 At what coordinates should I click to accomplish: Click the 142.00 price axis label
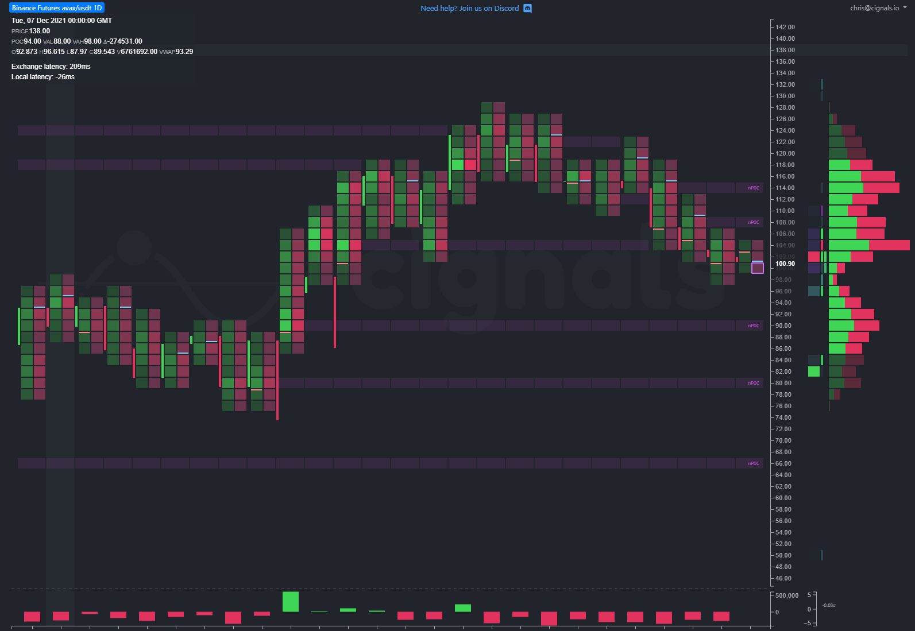click(785, 27)
